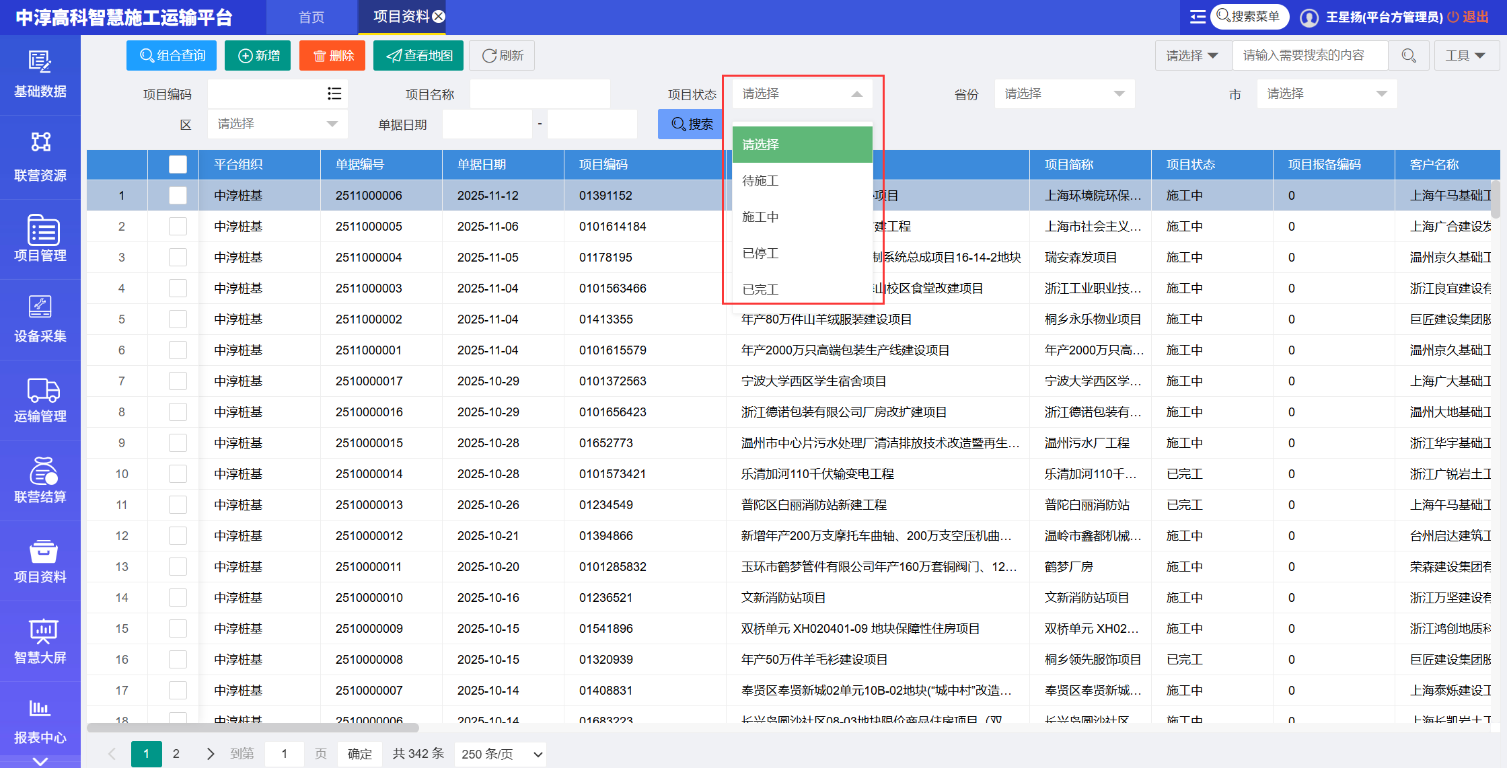
Task: Click the red 删除 button
Action: coord(332,56)
